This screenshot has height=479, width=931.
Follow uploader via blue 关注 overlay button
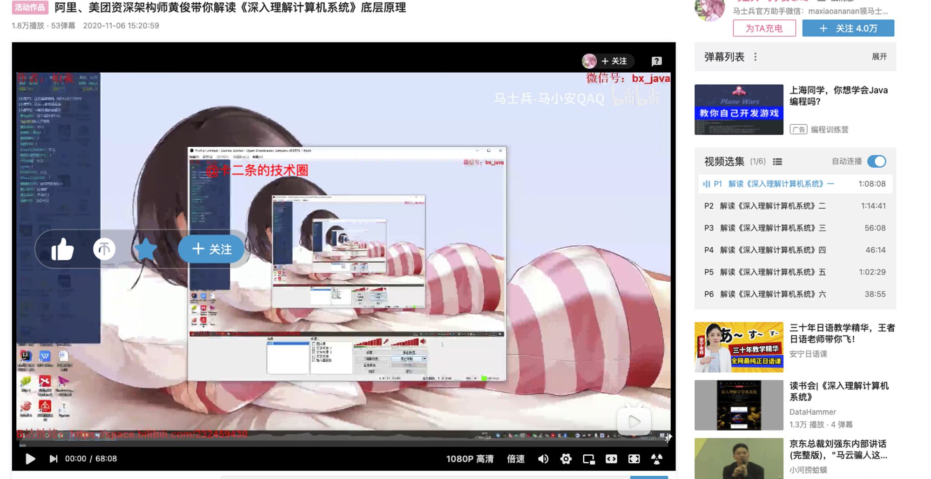tap(212, 249)
